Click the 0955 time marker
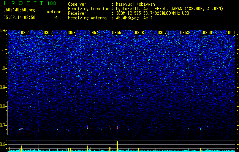The height and width of the screenshot is (152, 239). click(117, 33)
